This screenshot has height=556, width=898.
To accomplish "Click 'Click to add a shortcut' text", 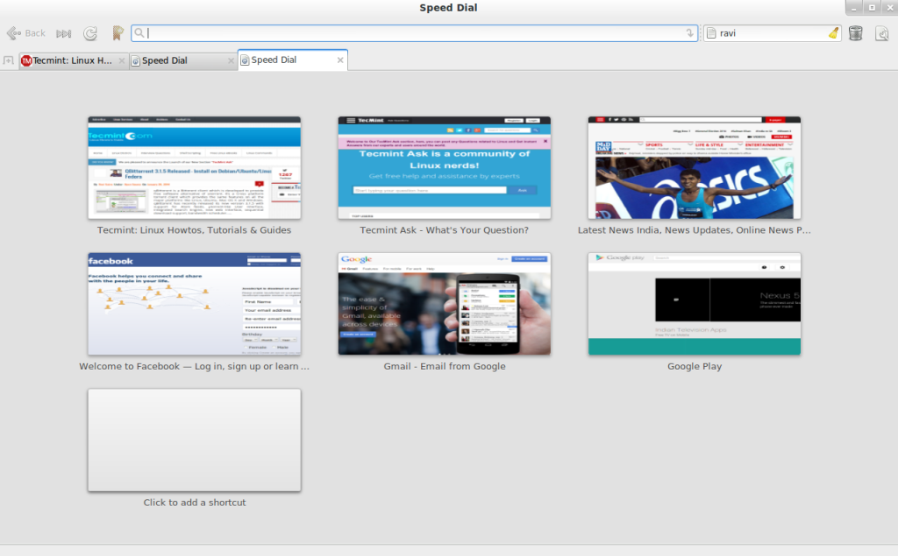I will 194,503.
